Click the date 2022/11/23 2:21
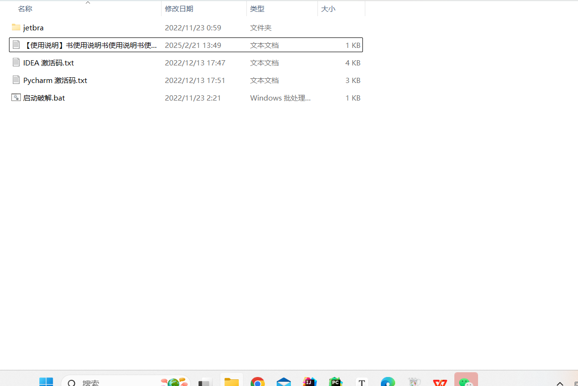This screenshot has height=386, width=578. pyautogui.click(x=193, y=98)
